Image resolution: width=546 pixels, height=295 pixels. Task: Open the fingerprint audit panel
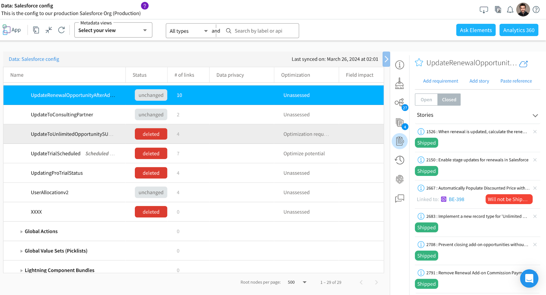pos(400,179)
